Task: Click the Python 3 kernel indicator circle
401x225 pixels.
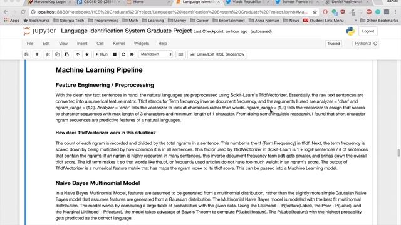Action: (x=375, y=44)
